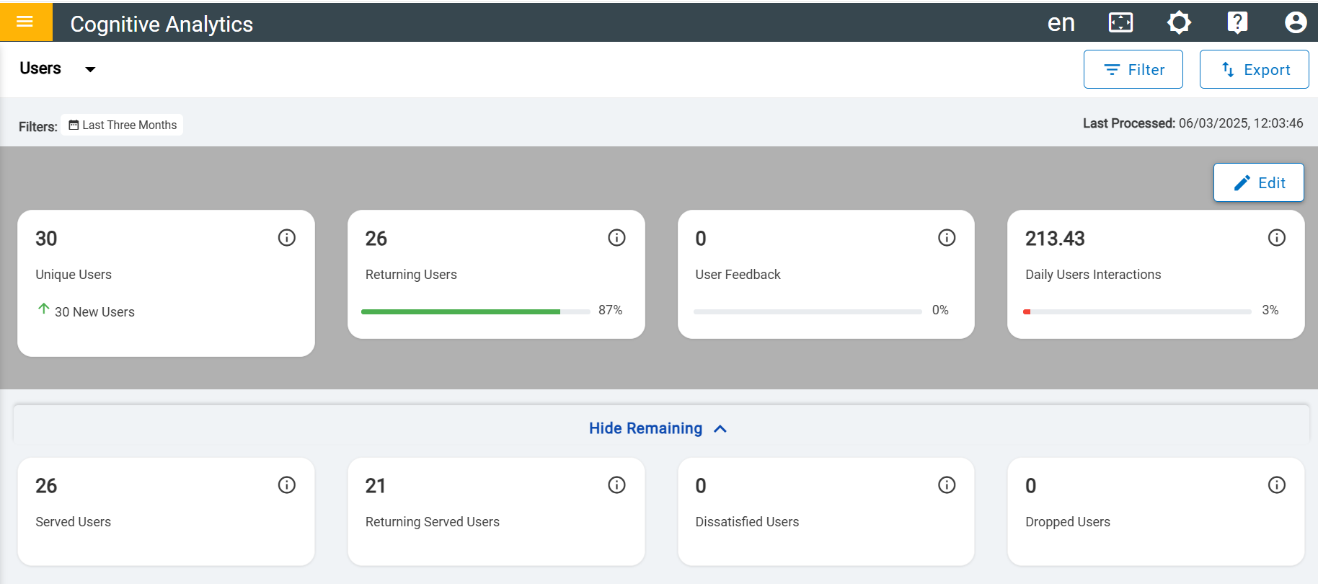Show info for Returning Served Users

(x=616, y=485)
